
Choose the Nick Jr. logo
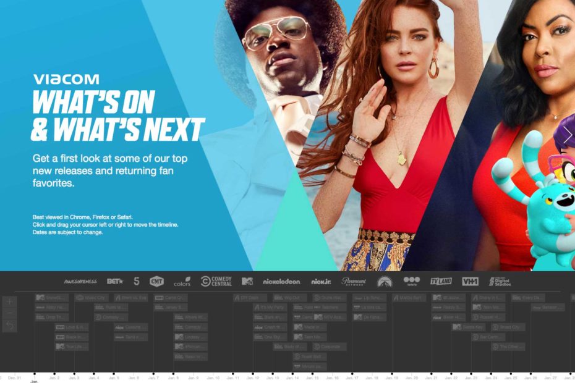321,282
